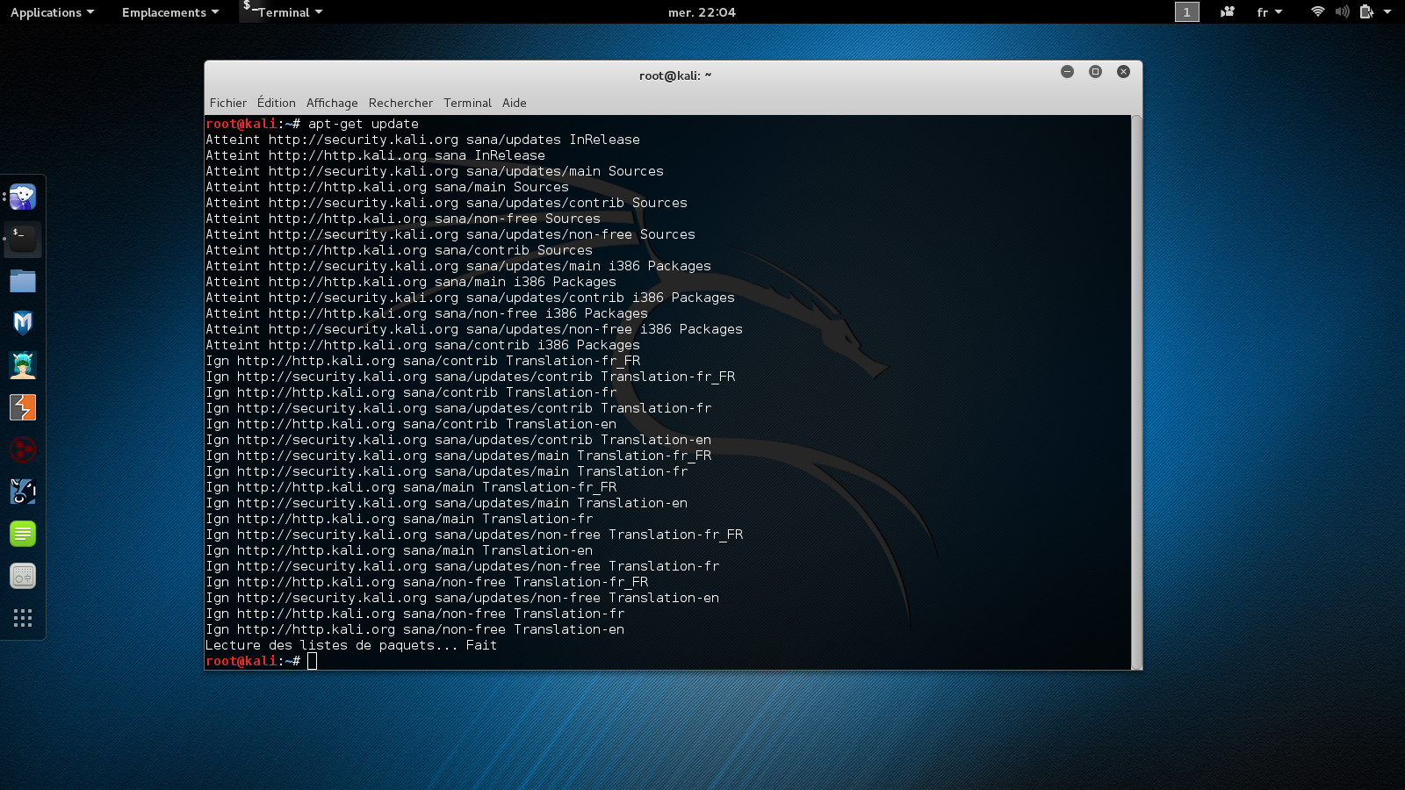Launch Iceweasel browser from the dock
Image resolution: width=1405 pixels, height=790 pixels.
point(23,197)
